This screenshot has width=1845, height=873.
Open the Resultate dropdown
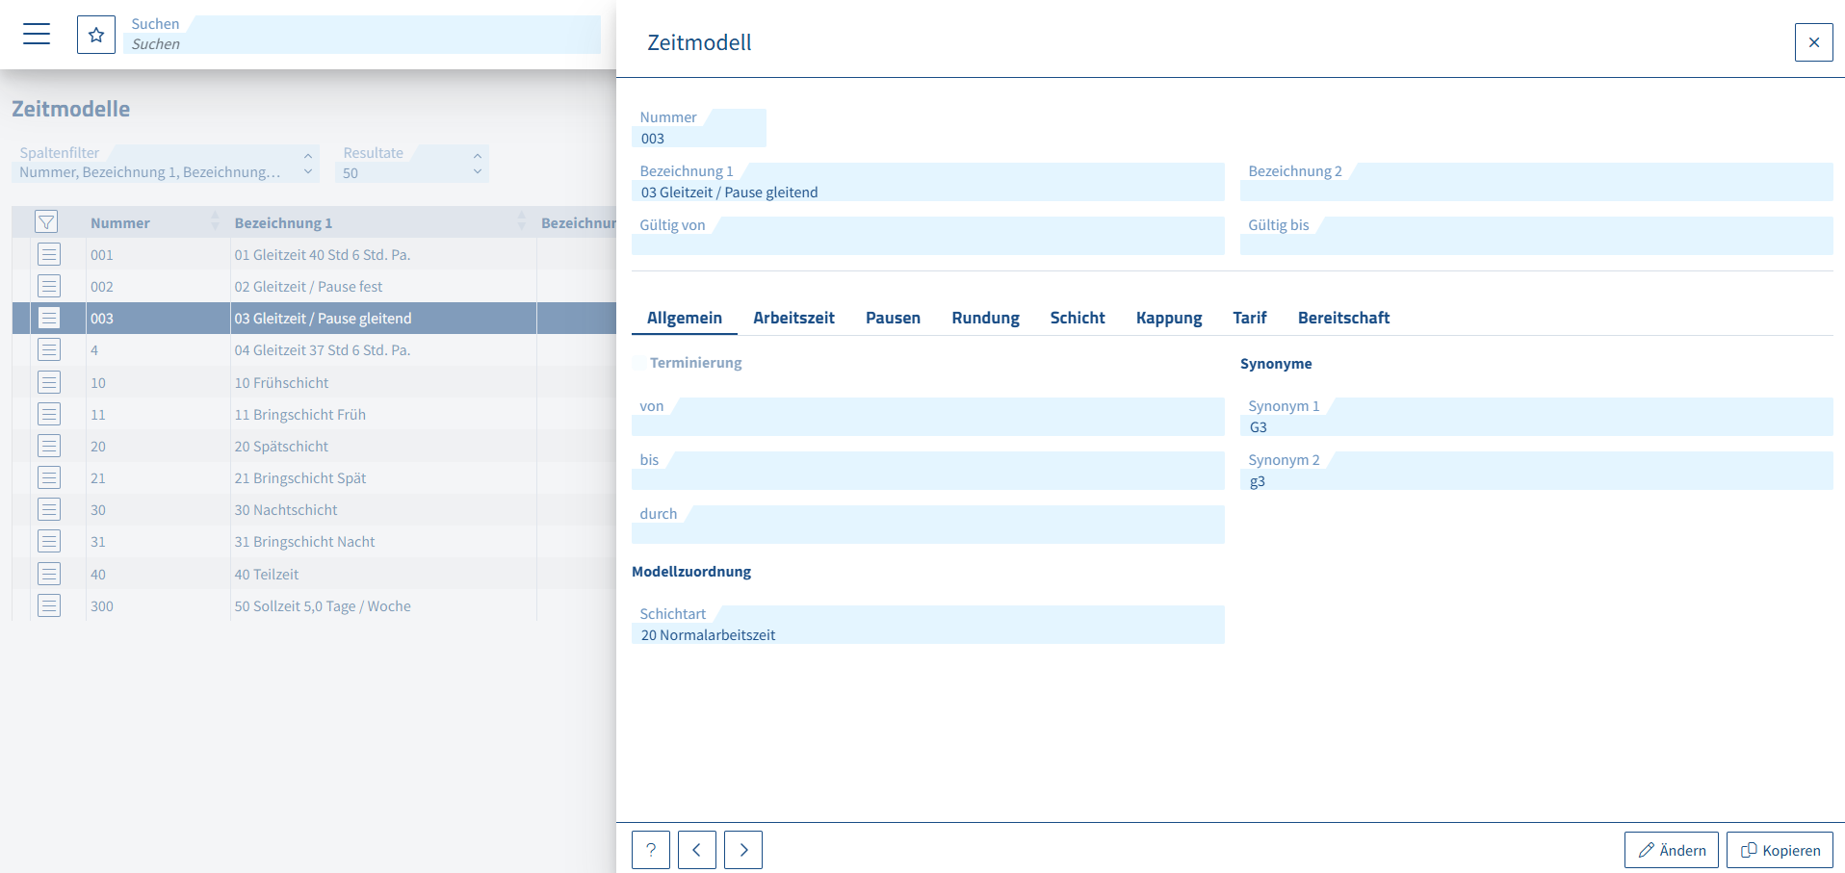pos(477,164)
